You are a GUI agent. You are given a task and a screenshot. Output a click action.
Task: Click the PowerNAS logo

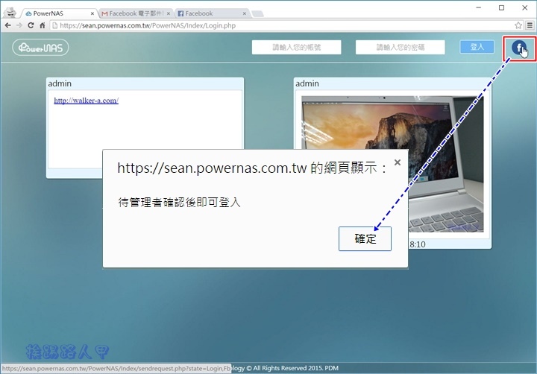(x=40, y=48)
